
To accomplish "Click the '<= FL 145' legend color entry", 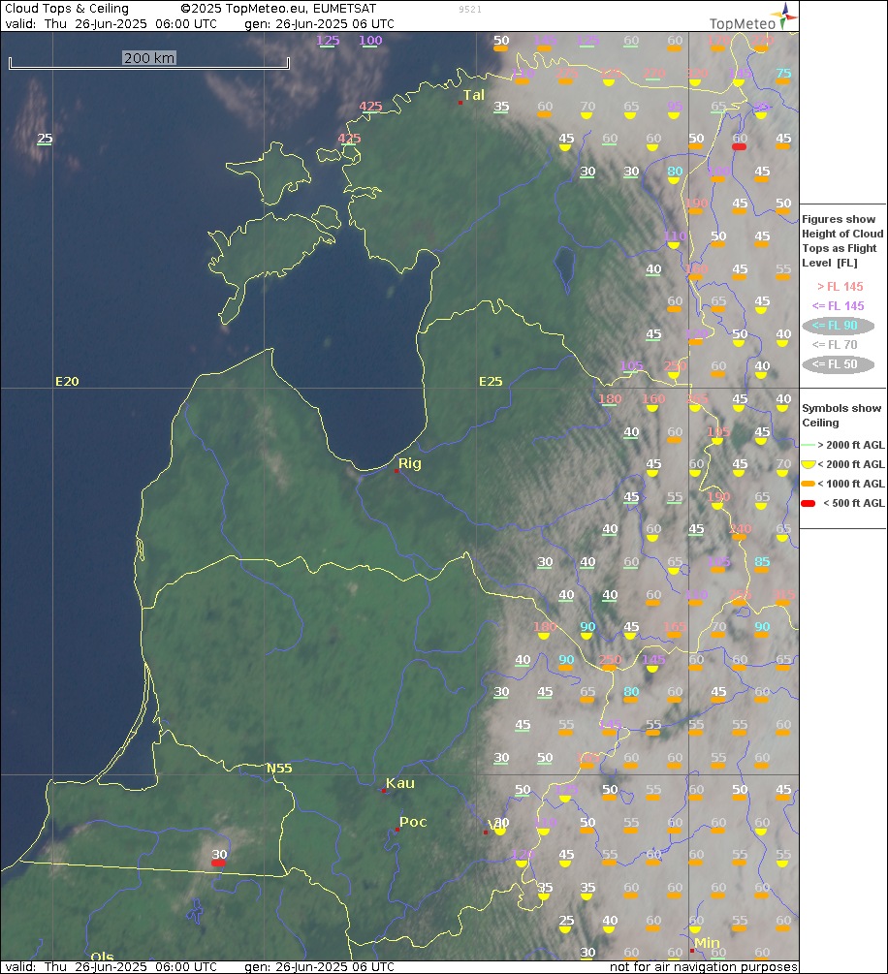I will click(839, 305).
